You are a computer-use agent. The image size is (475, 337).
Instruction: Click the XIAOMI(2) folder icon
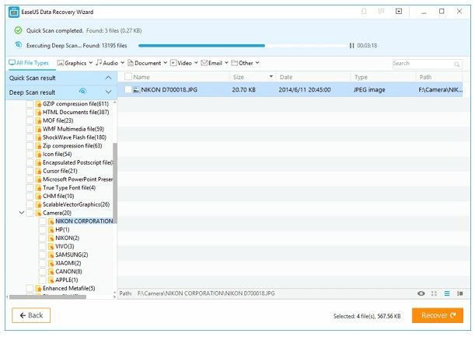[51, 263]
